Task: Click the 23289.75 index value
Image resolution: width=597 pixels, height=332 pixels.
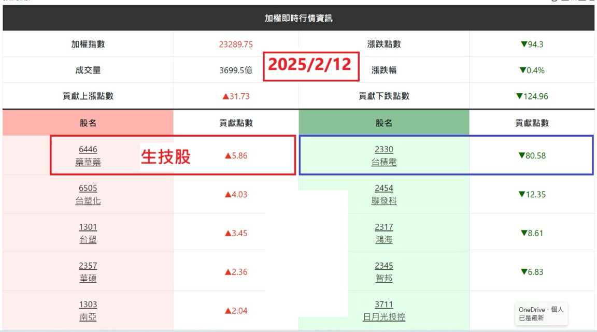Action: click(236, 44)
